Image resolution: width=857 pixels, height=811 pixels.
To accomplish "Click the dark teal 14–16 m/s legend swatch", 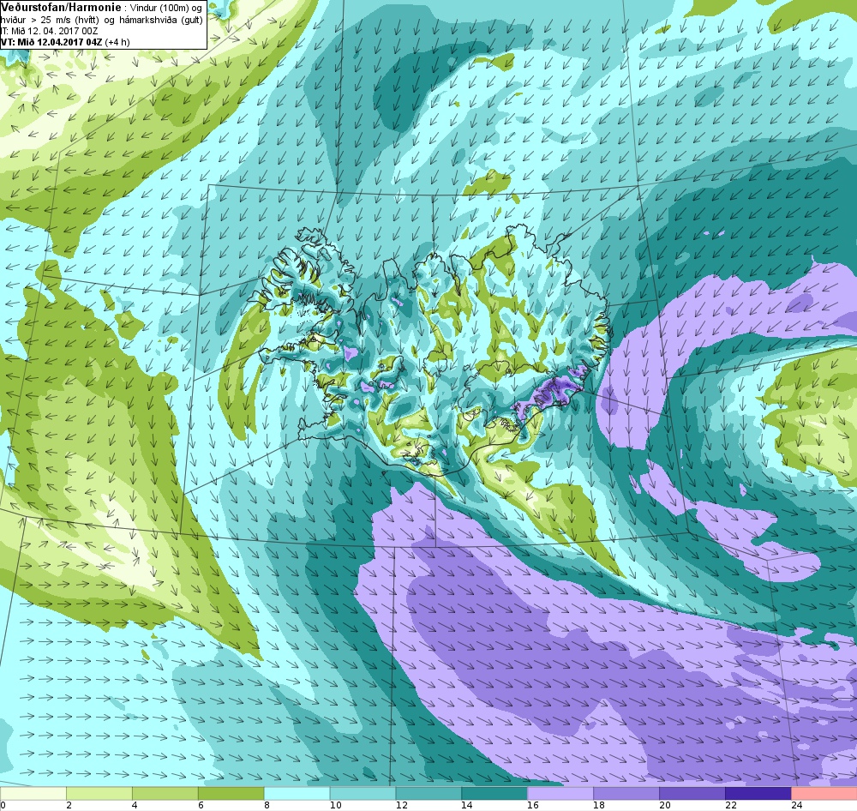I will pyautogui.click(x=494, y=794).
